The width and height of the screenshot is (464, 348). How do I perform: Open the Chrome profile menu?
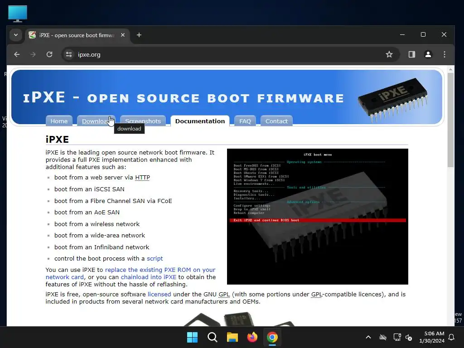[428, 54]
